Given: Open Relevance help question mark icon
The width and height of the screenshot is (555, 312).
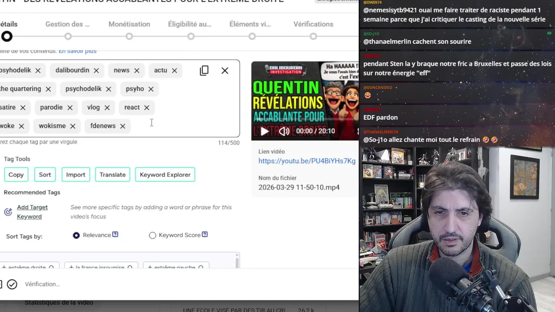Looking at the screenshot, I should (115, 234).
